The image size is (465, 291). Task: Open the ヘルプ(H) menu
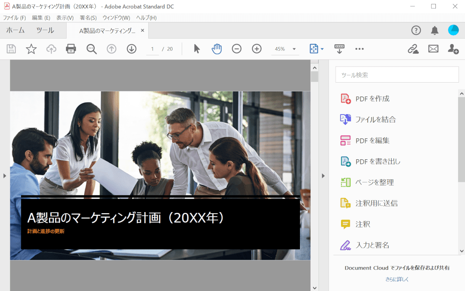[146, 18]
